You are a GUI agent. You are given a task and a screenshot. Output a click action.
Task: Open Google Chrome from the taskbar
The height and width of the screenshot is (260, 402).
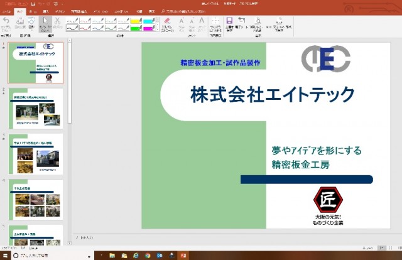148,256
